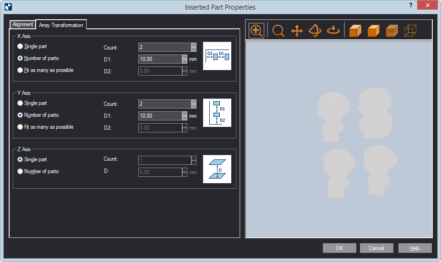Select the Zoom in tool with plus magnifier
The height and width of the screenshot is (262, 441).
(x=256, y=30)
